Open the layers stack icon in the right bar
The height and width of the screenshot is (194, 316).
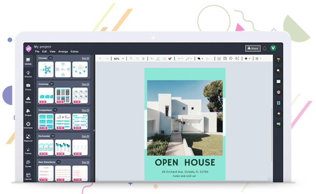click(x=279, y=92)
